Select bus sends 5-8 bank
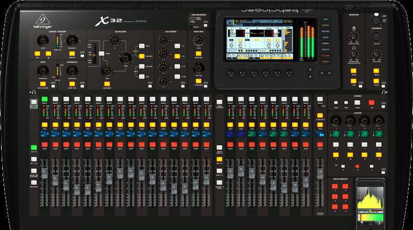 click(x=177, y=55)
